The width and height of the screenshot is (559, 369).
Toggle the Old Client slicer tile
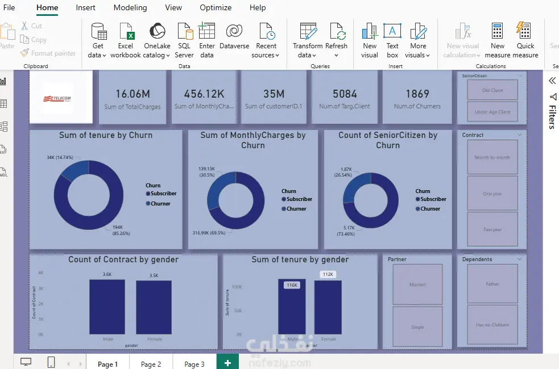point(492,90)
